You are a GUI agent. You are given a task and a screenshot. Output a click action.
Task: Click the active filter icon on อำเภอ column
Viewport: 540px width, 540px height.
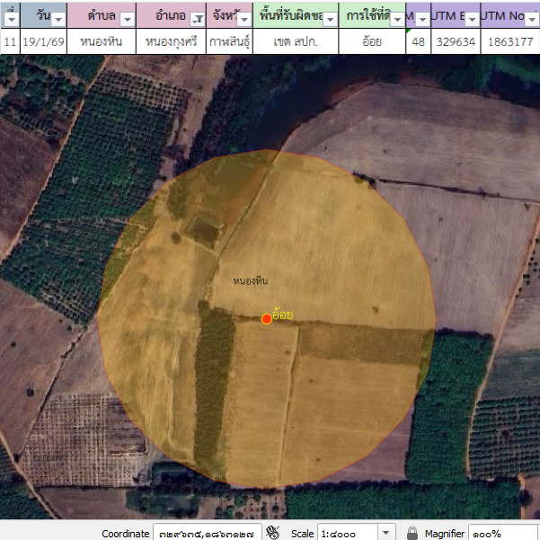[197, 19]
